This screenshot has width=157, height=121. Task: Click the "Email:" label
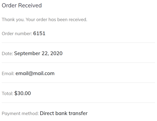pos(8,74)
